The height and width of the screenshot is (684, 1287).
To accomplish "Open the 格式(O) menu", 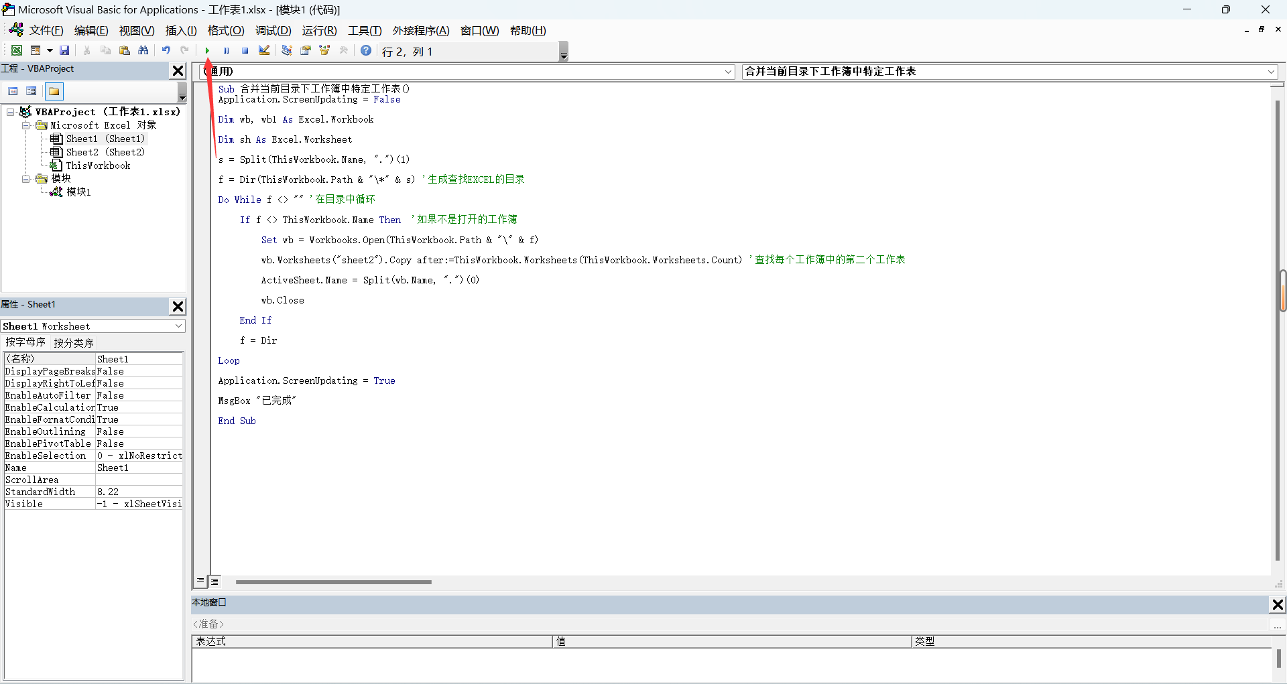I will click(x=226, y=31).
